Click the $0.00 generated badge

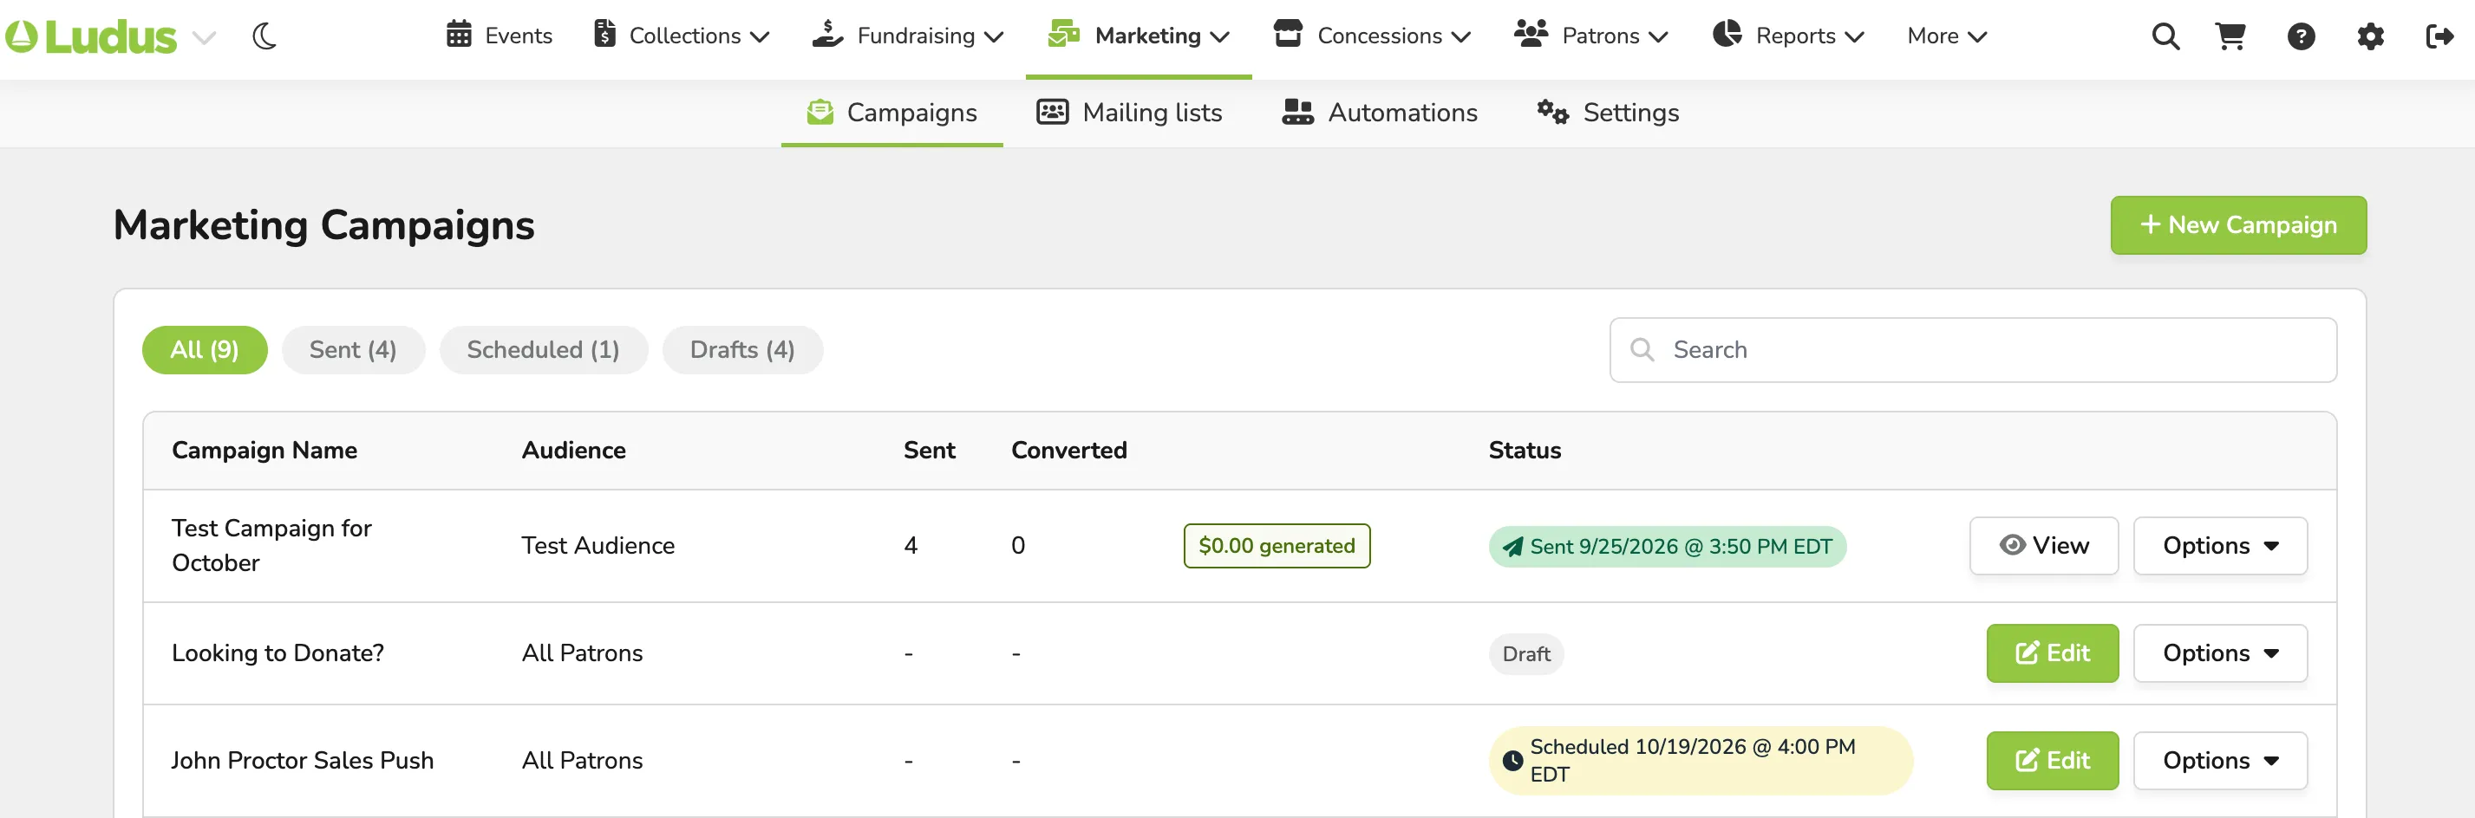[x=1277, y=545]
